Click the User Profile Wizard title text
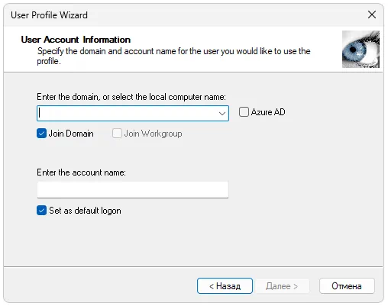 pyautogui.click(x=49, y=15)
